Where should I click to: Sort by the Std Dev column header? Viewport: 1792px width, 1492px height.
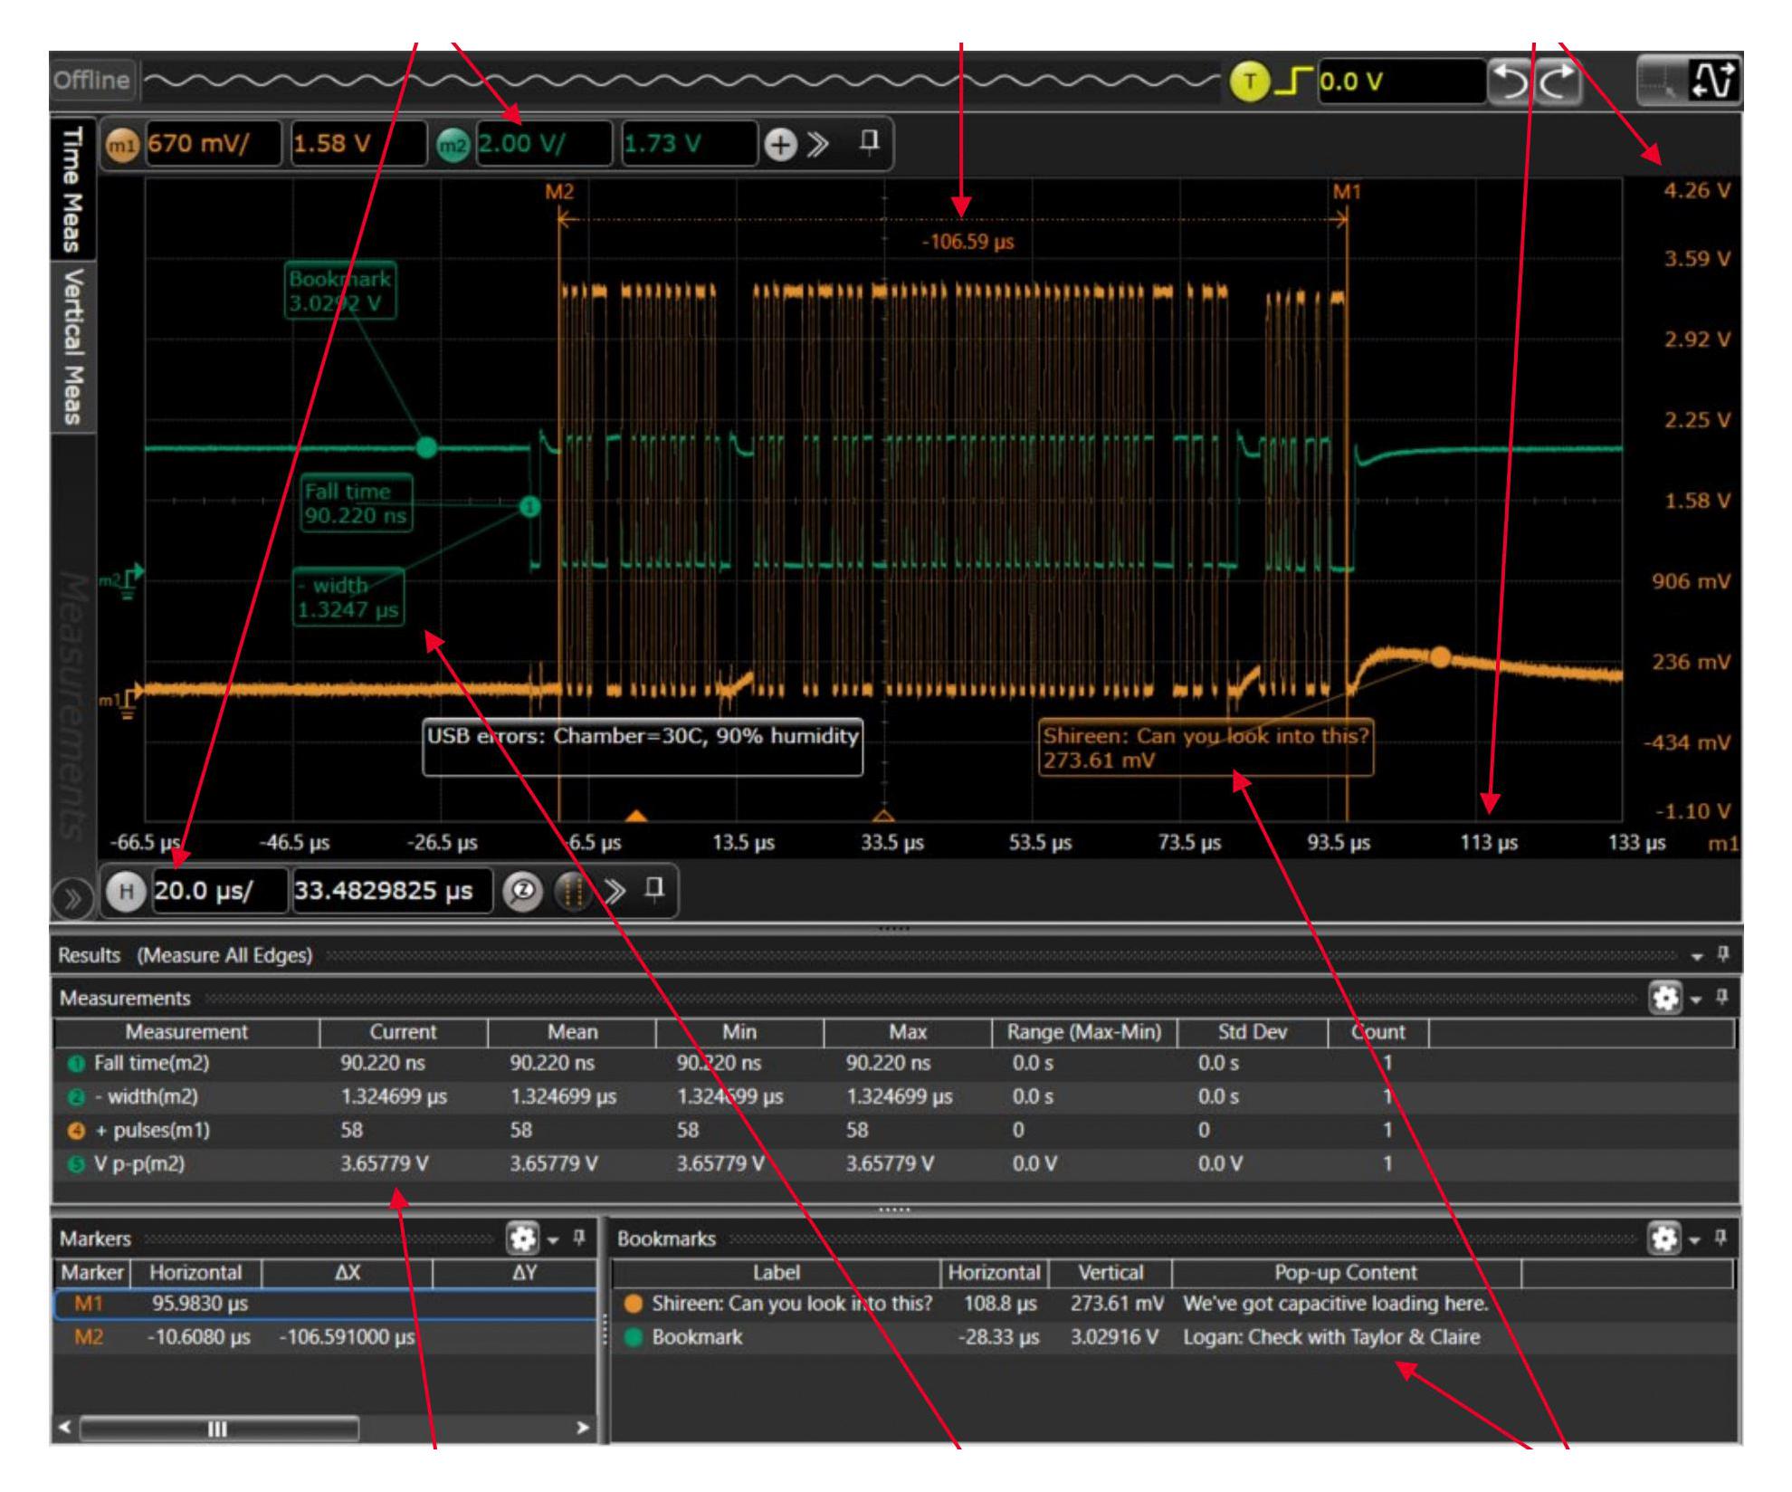(1253, 1033)
